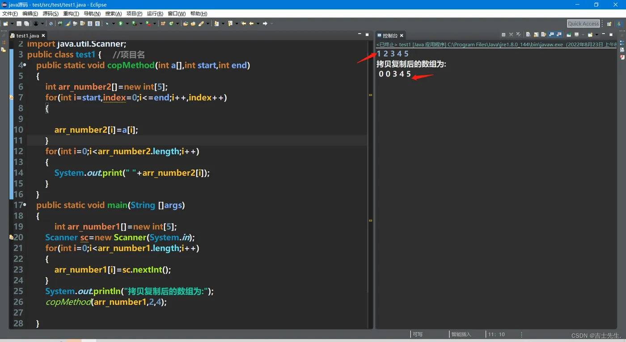The height and width of the screenshot is (342, 626).
Task: Remove all terminated launches in console
Action: (519, 35)
